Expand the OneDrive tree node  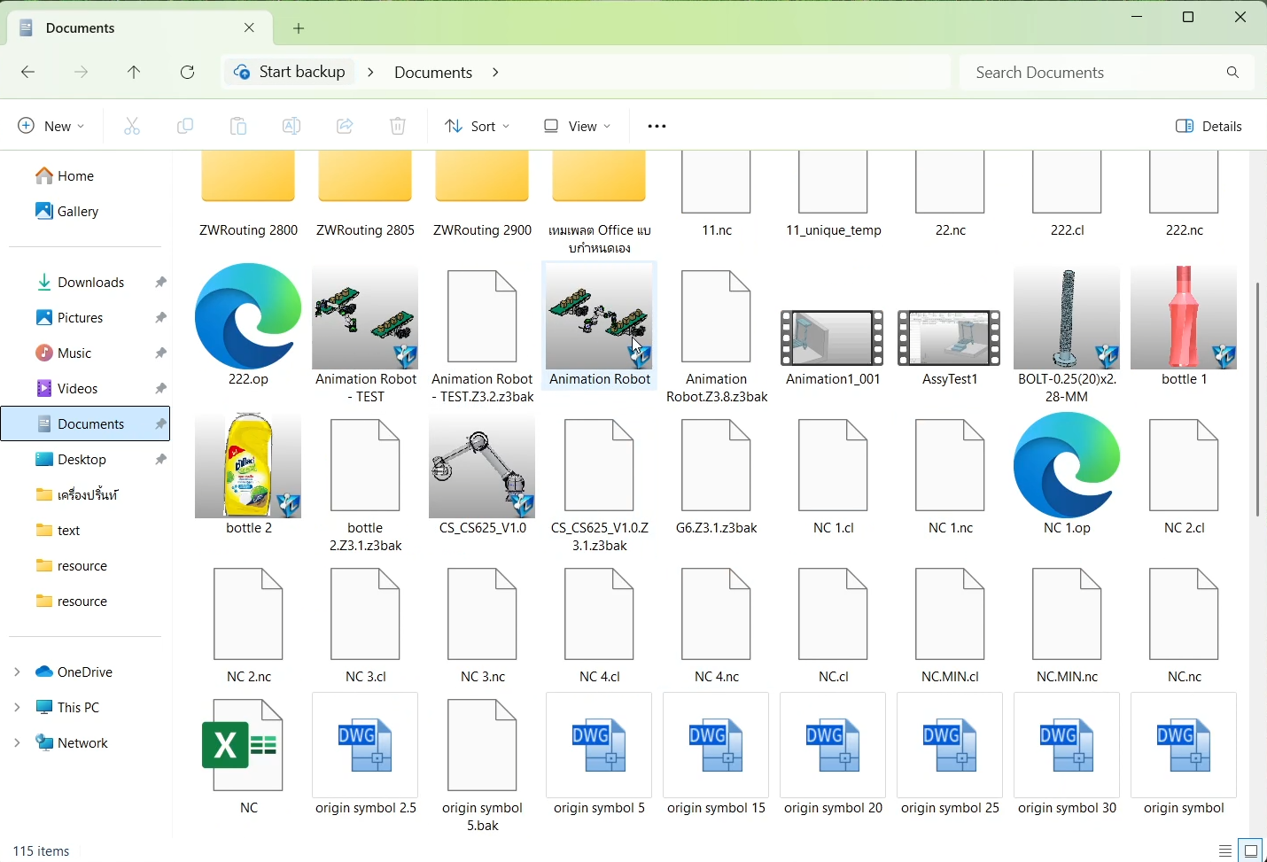pyautogui.click(x=17, y=672)
